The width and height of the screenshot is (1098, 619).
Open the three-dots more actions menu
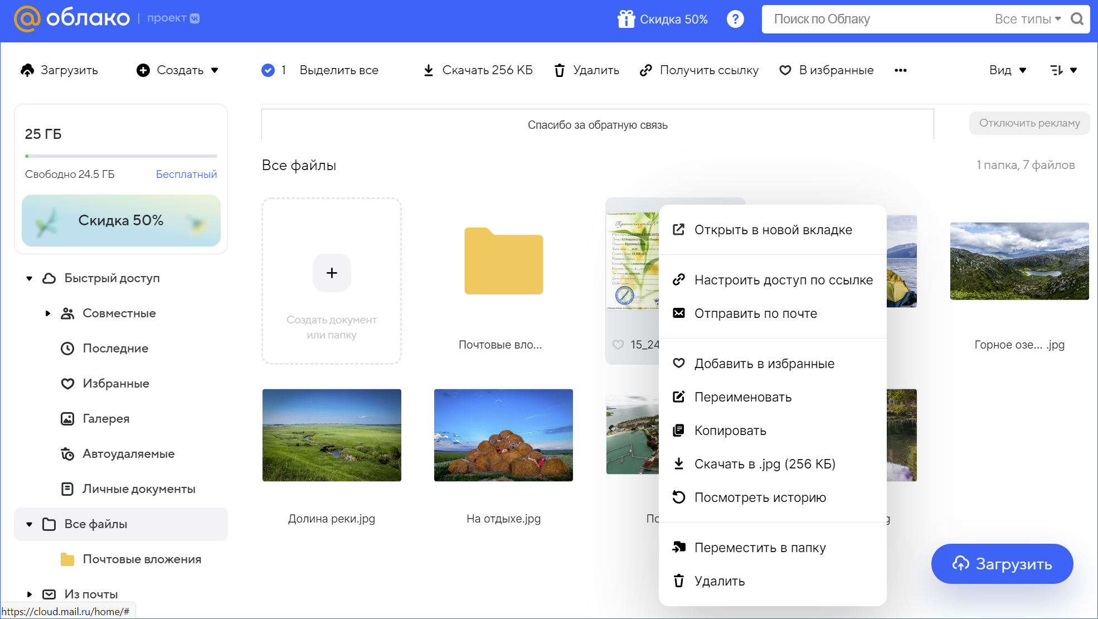tap(900, 70)
